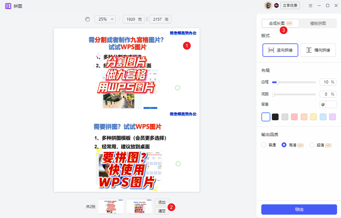Screen dimensions: 341x218
Task: Select 横向拼接 horizontal layout
Action: (318, 50)
